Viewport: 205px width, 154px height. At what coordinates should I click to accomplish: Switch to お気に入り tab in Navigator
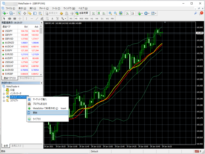pos(16,146)
